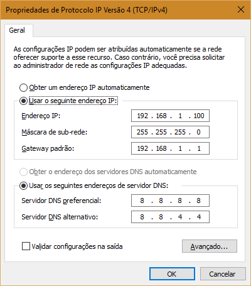Click last octet of Servidor DNS preferencial

[x=198, y=201]
